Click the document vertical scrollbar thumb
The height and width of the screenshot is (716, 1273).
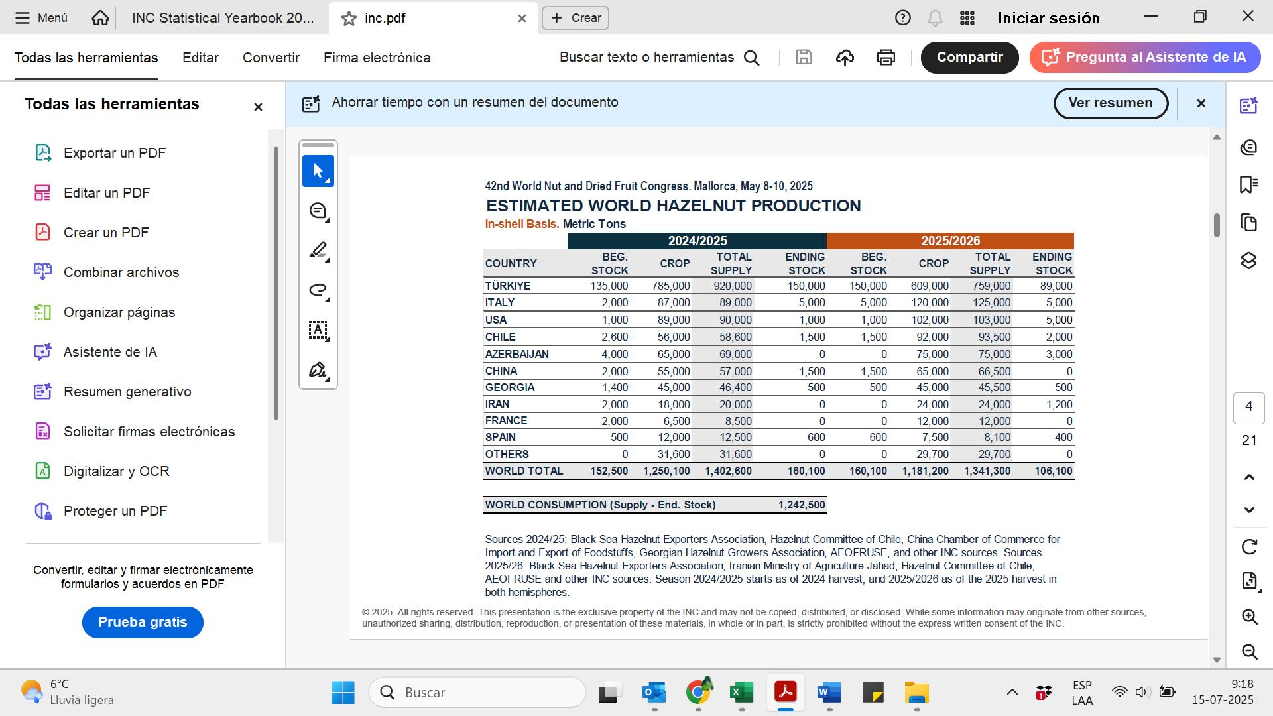click(1217, 225)
